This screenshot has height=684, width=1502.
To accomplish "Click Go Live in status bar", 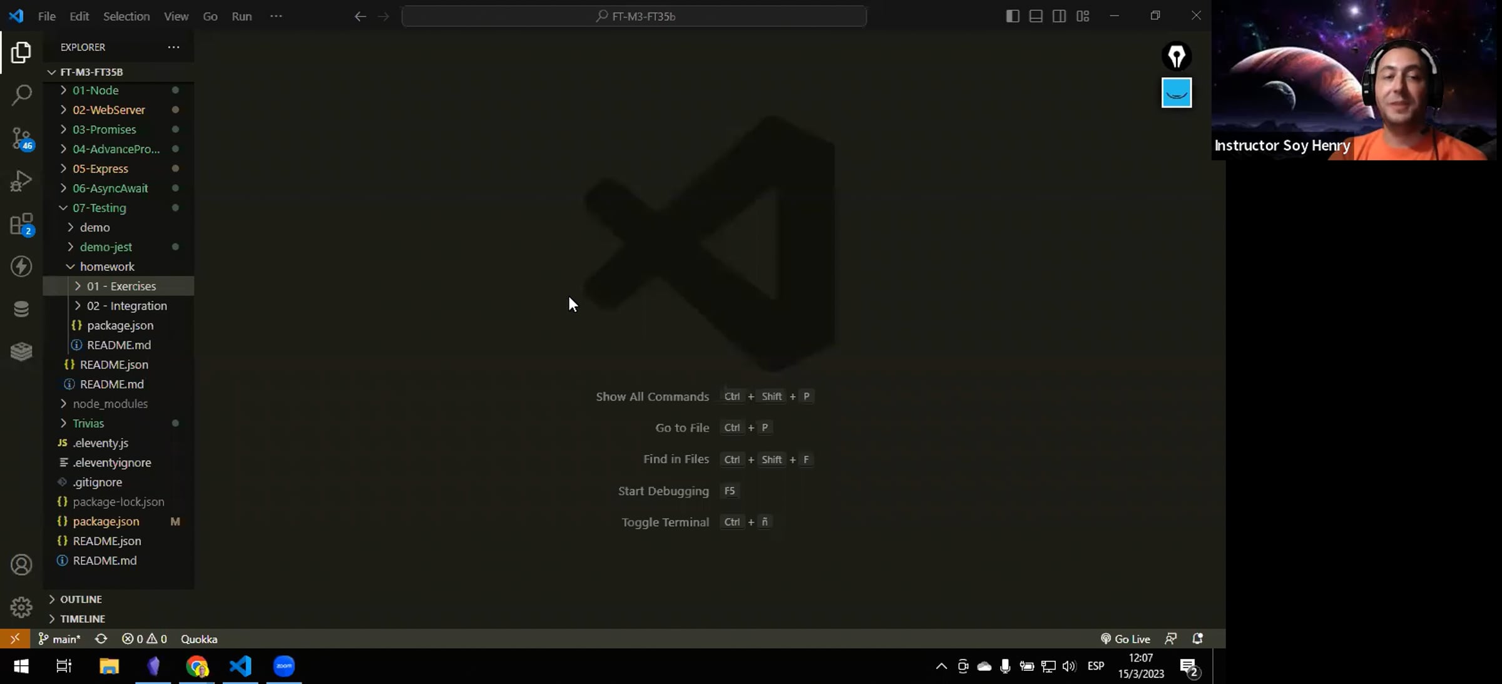I will [x=1125, y=639].
